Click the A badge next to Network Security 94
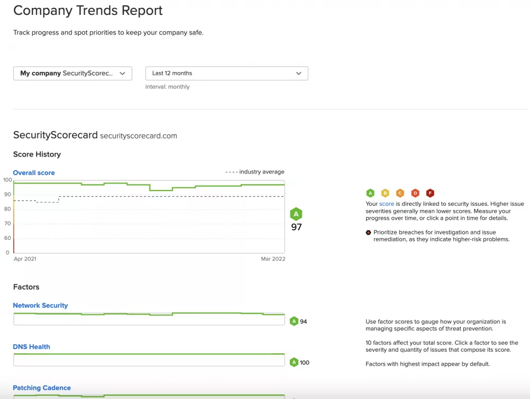530x399 pixels. (x=294, y=321)
